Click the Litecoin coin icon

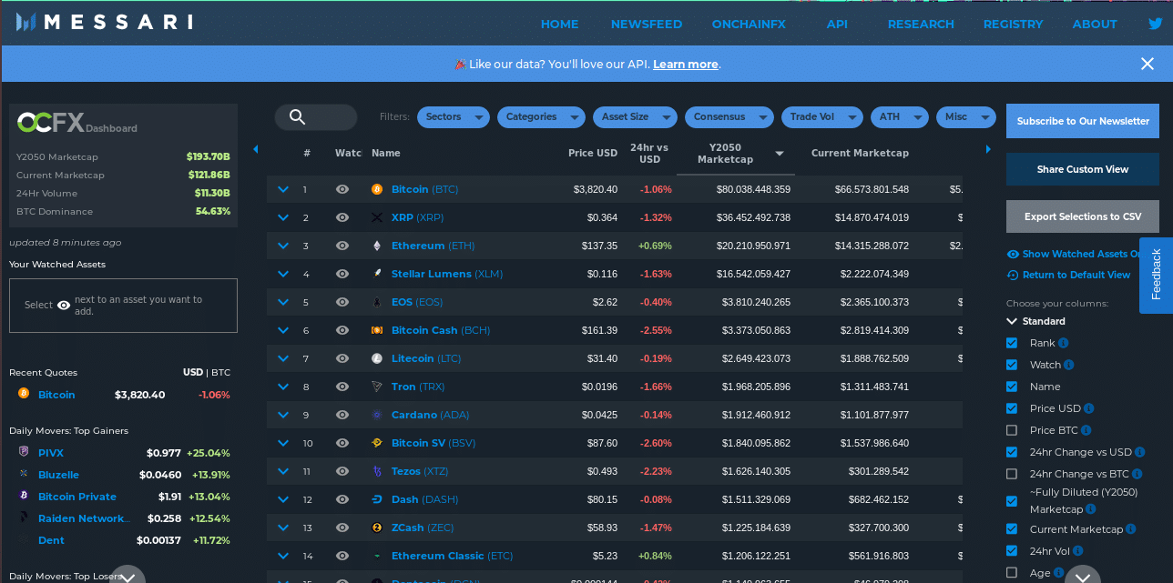tap(377, 358)
